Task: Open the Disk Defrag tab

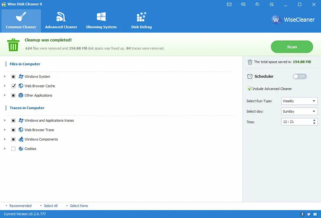Action: click(x=141, y=20)
